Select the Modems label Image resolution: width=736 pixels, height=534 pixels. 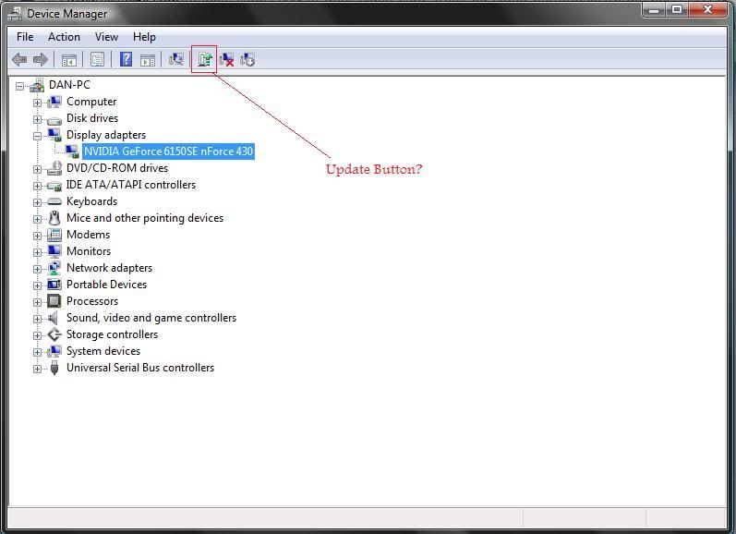coord(89,235)
